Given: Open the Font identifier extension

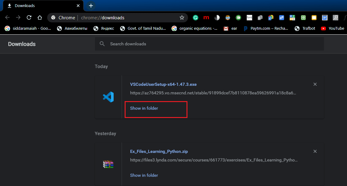Looking at the screenshot, I should coord(249,17).
